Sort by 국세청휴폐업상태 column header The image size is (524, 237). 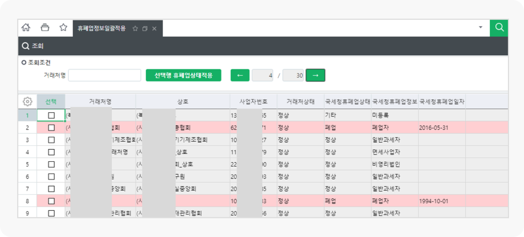pyautogui.click(x=348, y=101)
